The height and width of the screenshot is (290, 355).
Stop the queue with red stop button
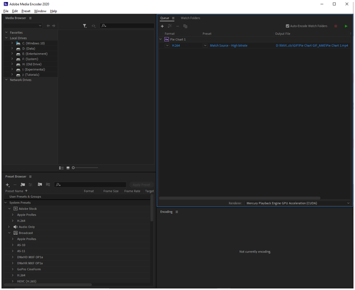pos(336,26)
